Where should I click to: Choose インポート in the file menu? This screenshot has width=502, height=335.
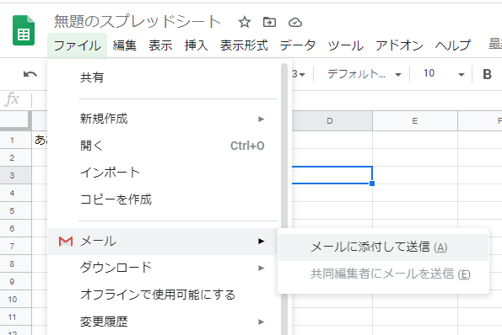pyautogui.click(x=163, y=173)
